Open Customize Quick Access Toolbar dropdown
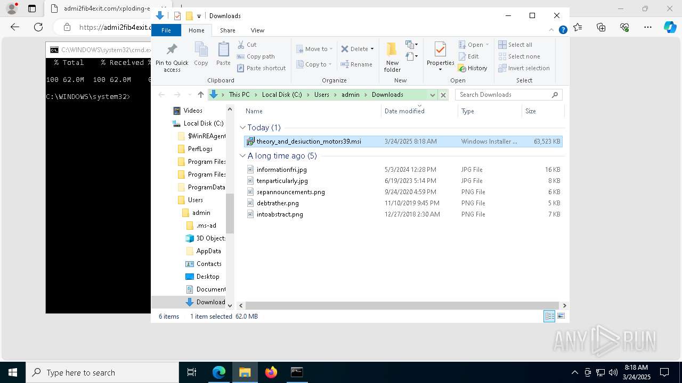The height and width of the screenshot is (383, 682). (x=199, y=16)
